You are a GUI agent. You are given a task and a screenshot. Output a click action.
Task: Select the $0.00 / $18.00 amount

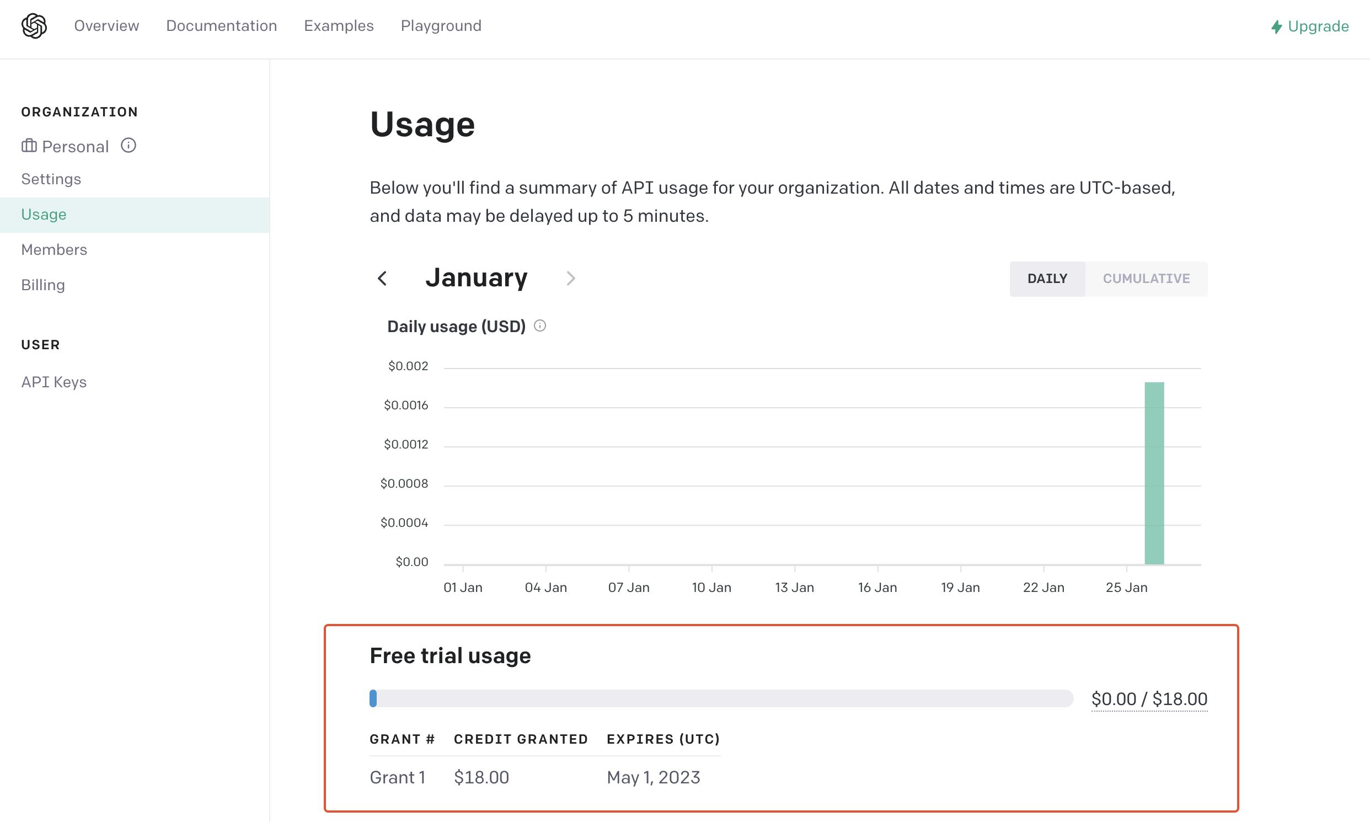click(x=1149, y=698)
